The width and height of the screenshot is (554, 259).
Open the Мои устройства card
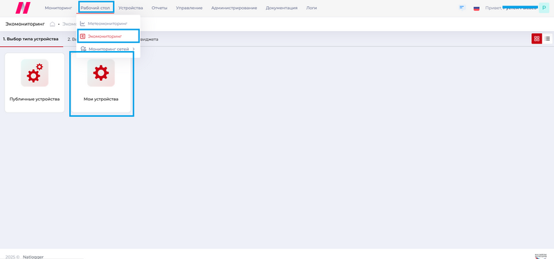[x=101, y=83]
